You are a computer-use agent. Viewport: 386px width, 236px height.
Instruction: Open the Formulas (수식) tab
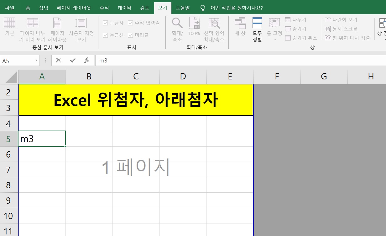pos(104,8)
